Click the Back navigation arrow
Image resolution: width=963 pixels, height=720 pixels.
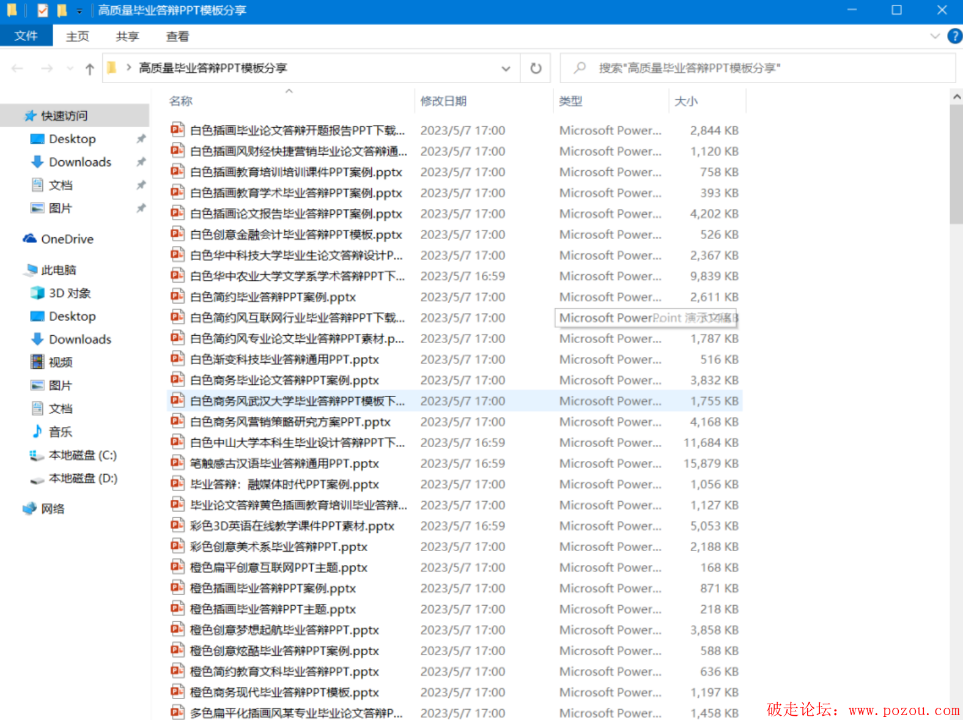pos(17,69)
